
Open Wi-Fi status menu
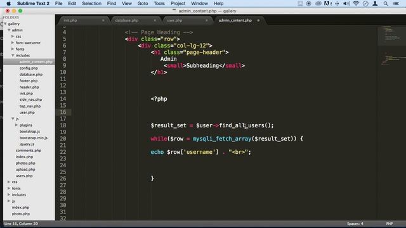click(x=356, y=3)
